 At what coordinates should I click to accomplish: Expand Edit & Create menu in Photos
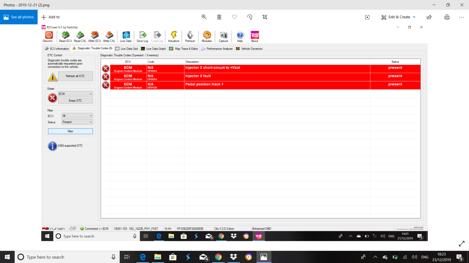click(398, 17)
